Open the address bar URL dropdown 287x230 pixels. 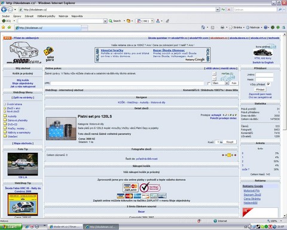(218, 10)
